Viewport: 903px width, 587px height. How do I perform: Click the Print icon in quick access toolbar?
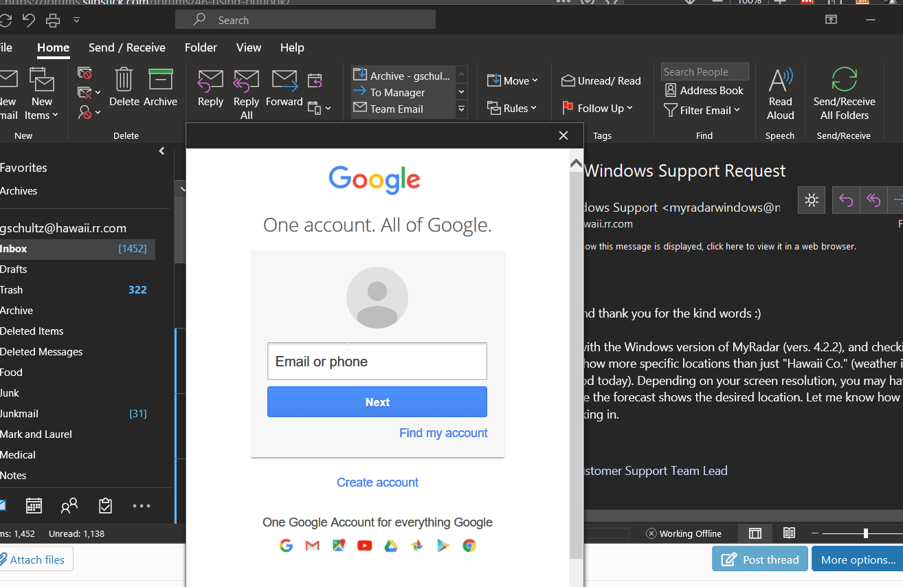pos(54,20)
